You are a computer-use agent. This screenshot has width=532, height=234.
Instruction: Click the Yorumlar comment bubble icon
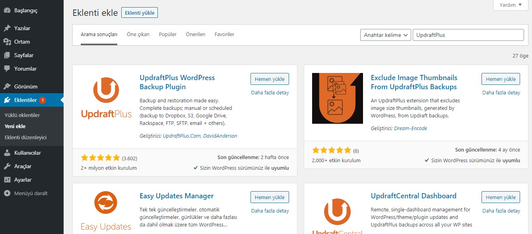(x=7, y=69)
